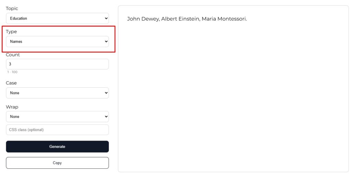The image size is (352, 177).
Task: Click the chevron arrow on Case select
Action: pos(106,93)
